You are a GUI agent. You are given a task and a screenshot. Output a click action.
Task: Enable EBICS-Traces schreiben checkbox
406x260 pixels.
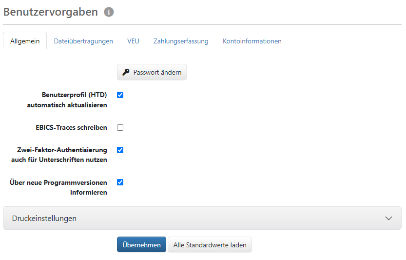tap(120, 127)
